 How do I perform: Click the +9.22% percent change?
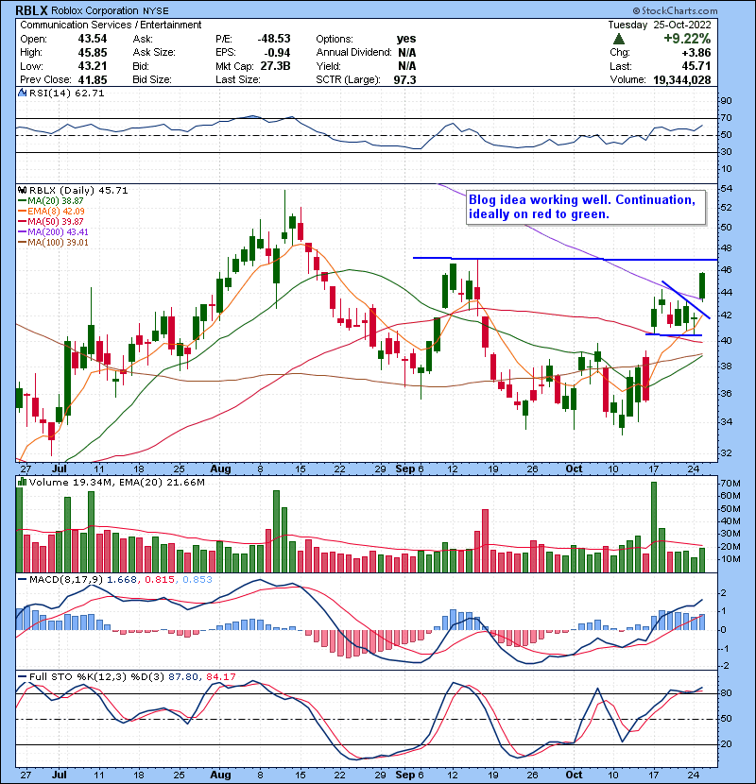[687, 39]
